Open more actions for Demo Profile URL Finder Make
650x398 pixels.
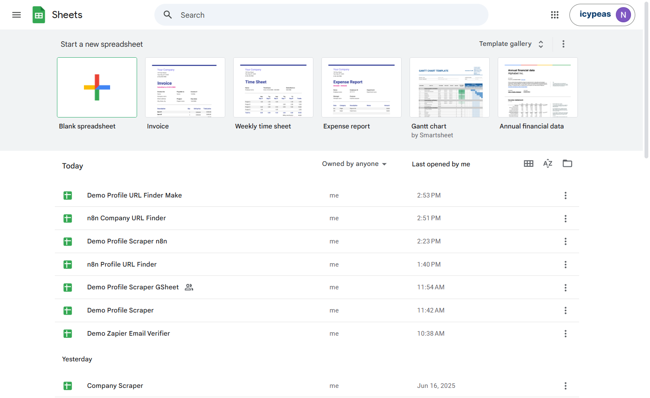point(565,195)
